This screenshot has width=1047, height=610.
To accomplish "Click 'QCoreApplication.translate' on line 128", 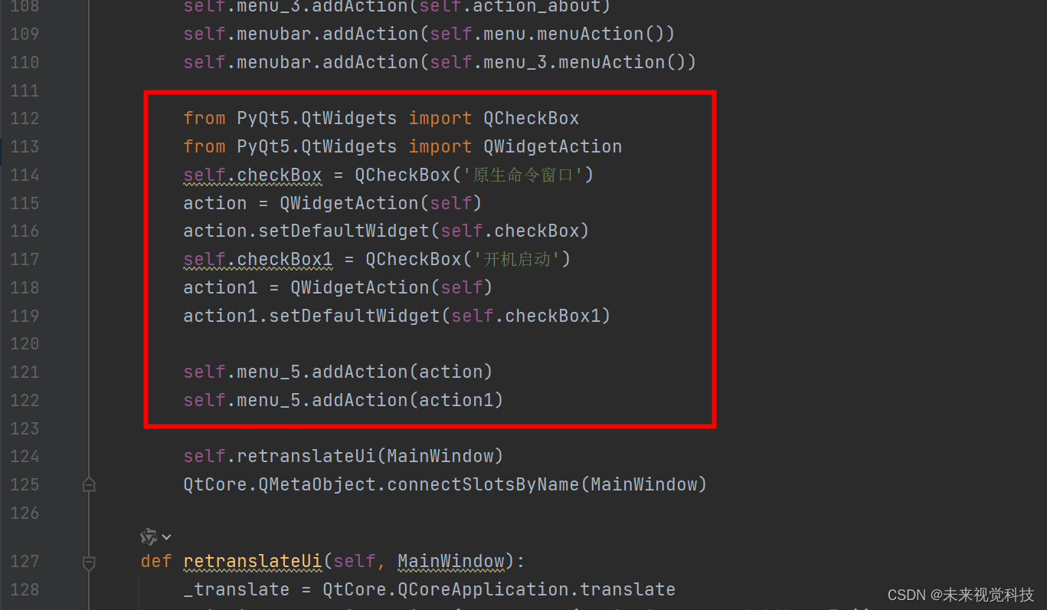I will (x=531, y=589).
